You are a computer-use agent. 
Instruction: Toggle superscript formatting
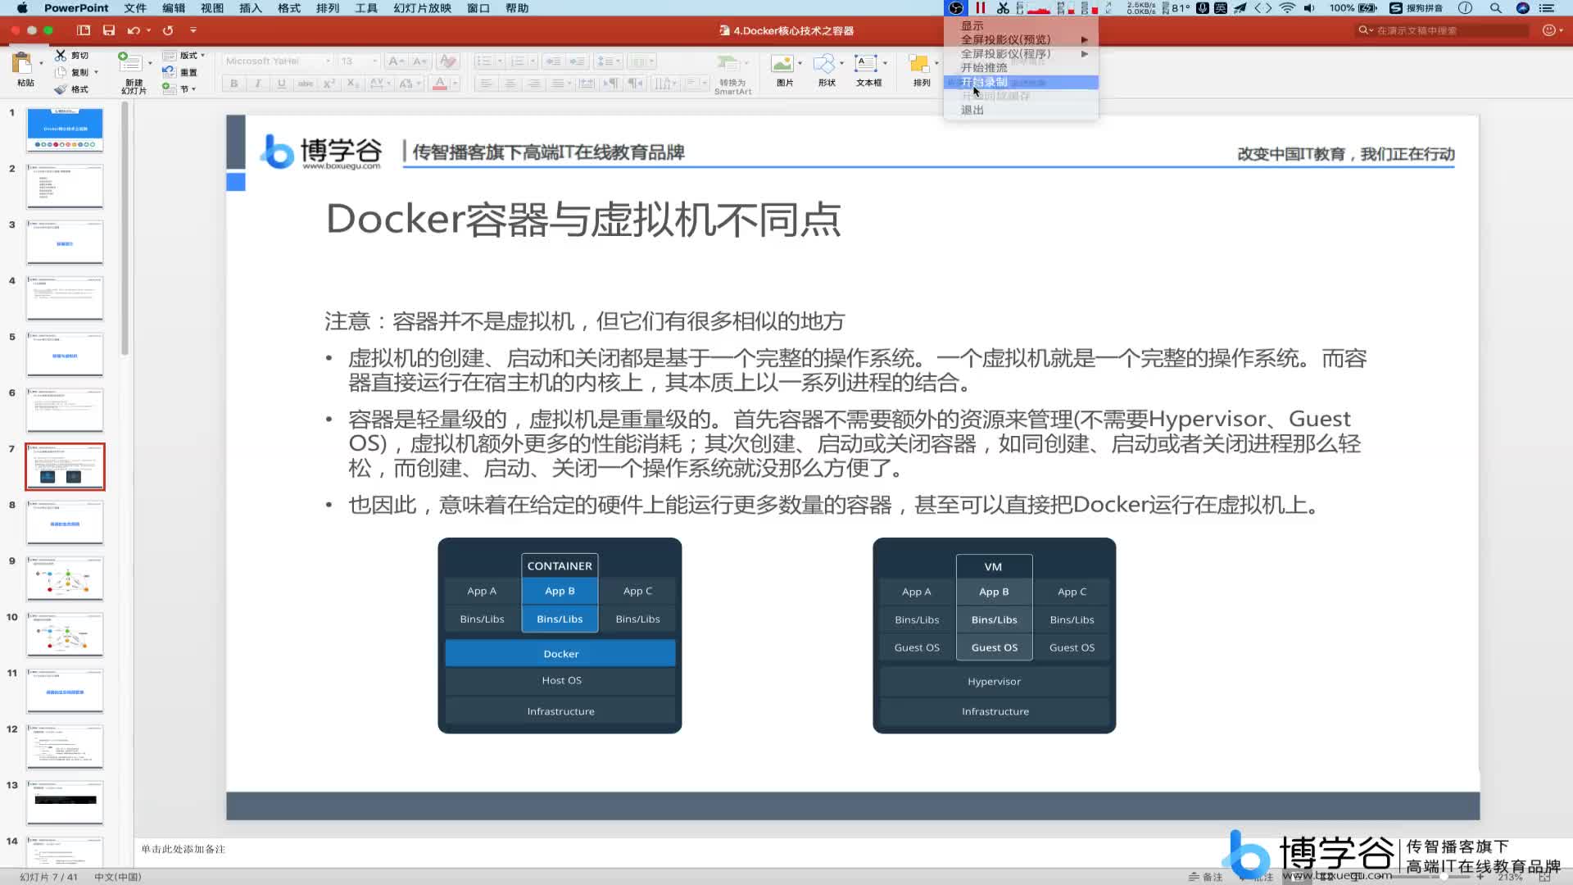tap(329, 84)
